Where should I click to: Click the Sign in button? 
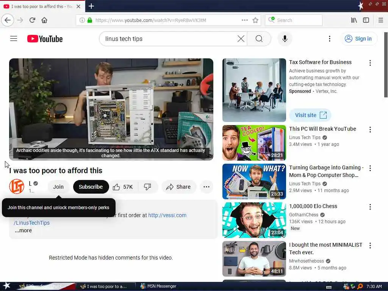pos(359,39)
